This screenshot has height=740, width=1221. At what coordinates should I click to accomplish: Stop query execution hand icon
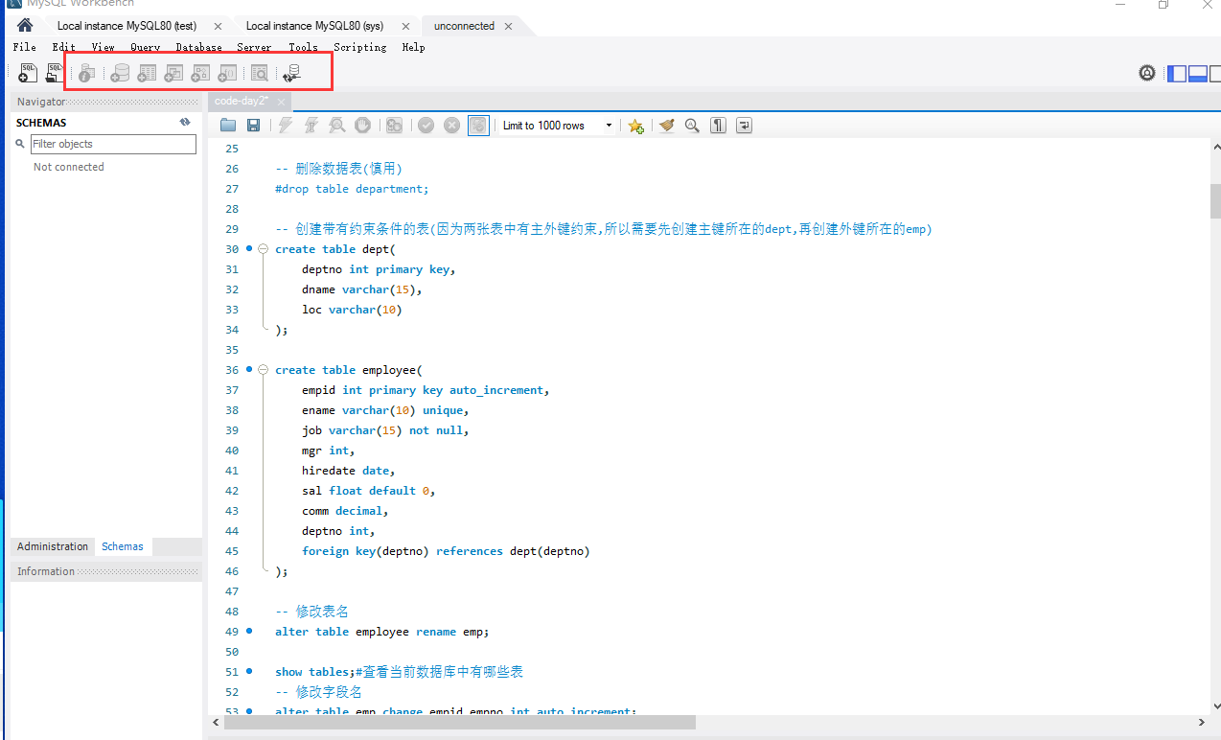coord(363,126)
